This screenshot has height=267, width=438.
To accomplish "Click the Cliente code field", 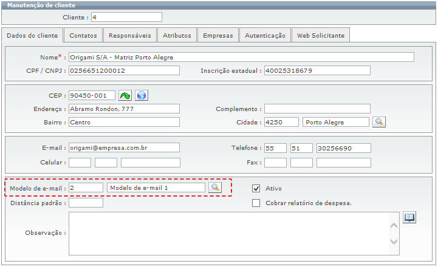I will (x=126, y=17).
